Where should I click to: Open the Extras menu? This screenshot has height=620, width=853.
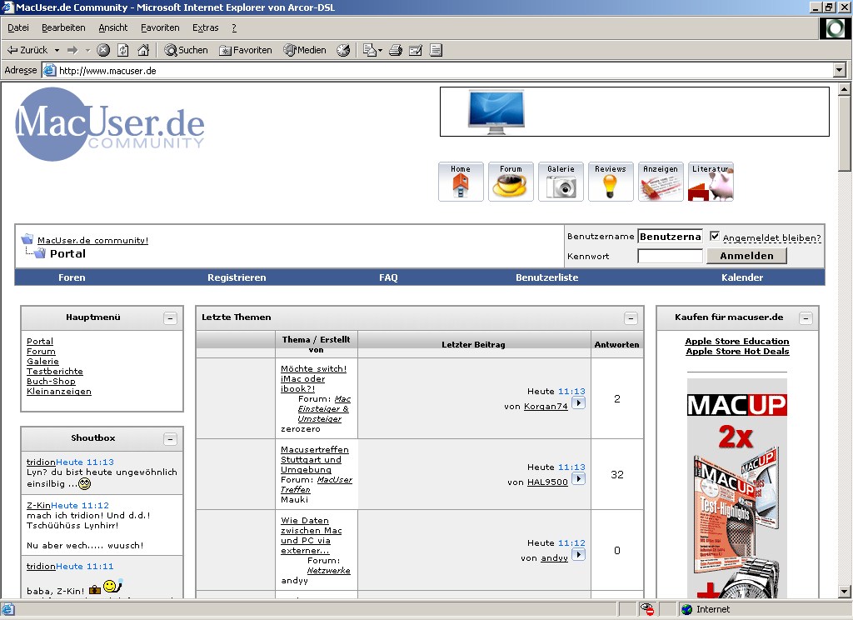[206, 27]
